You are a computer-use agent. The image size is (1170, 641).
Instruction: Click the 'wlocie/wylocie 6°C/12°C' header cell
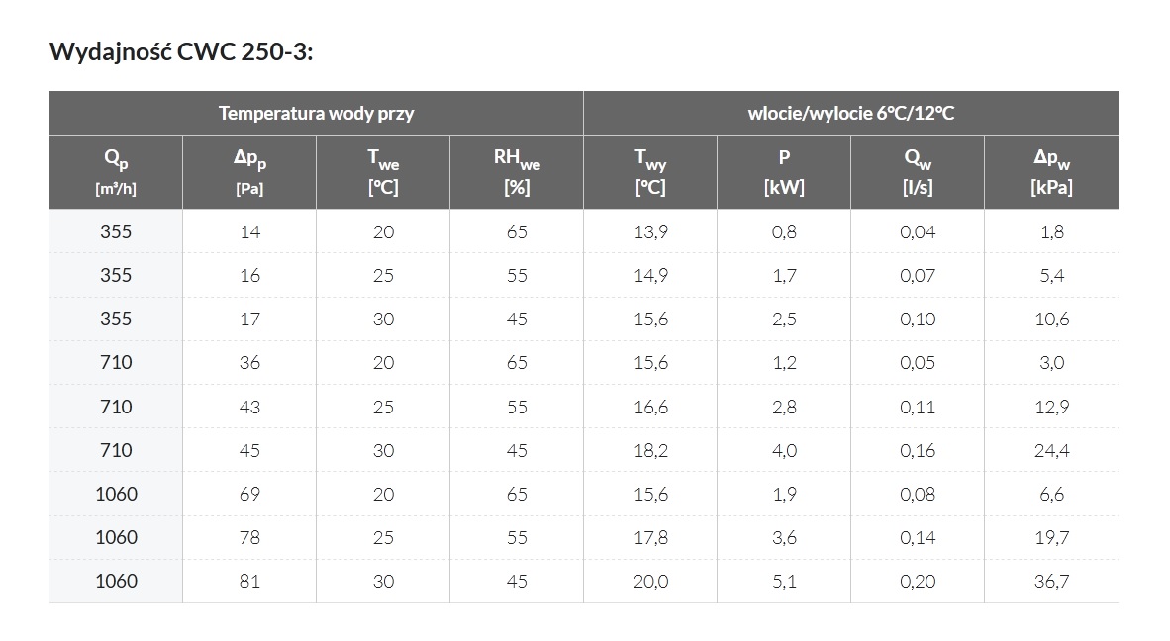pos(850,113)
